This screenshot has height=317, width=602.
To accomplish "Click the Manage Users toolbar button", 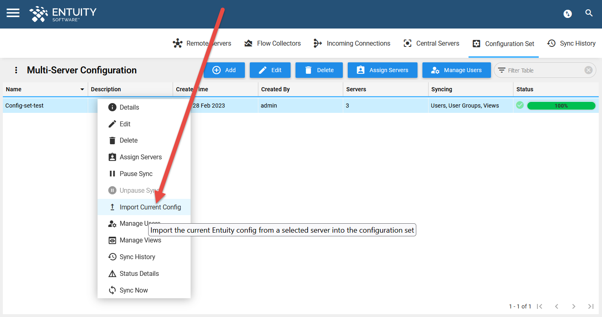I will [456, 70].
